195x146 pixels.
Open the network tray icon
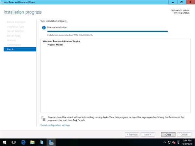pos(169,142)
